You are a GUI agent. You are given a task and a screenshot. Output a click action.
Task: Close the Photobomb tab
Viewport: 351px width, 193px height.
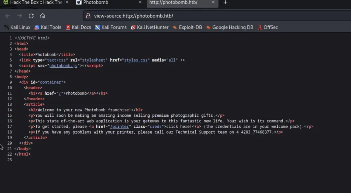click(140, 2)
